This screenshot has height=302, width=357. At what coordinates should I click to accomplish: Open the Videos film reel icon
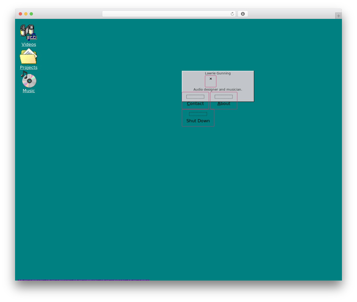28,33
